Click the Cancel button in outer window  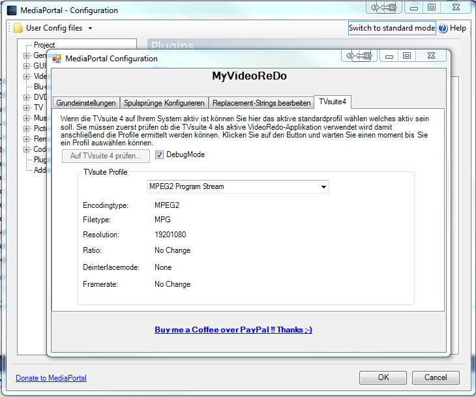click(436, 377)
